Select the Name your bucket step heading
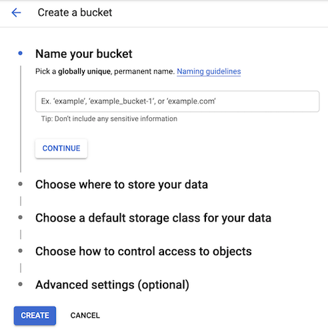The width and height of the screenshot is (328, 333). 84,54
